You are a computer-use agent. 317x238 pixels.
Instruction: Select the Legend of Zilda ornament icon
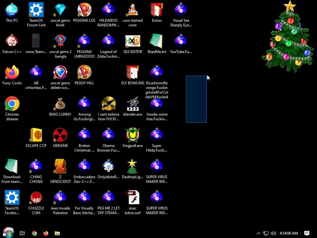[x=108, y=41]
